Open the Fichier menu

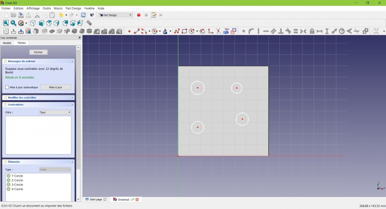click(x=6, y=8)
